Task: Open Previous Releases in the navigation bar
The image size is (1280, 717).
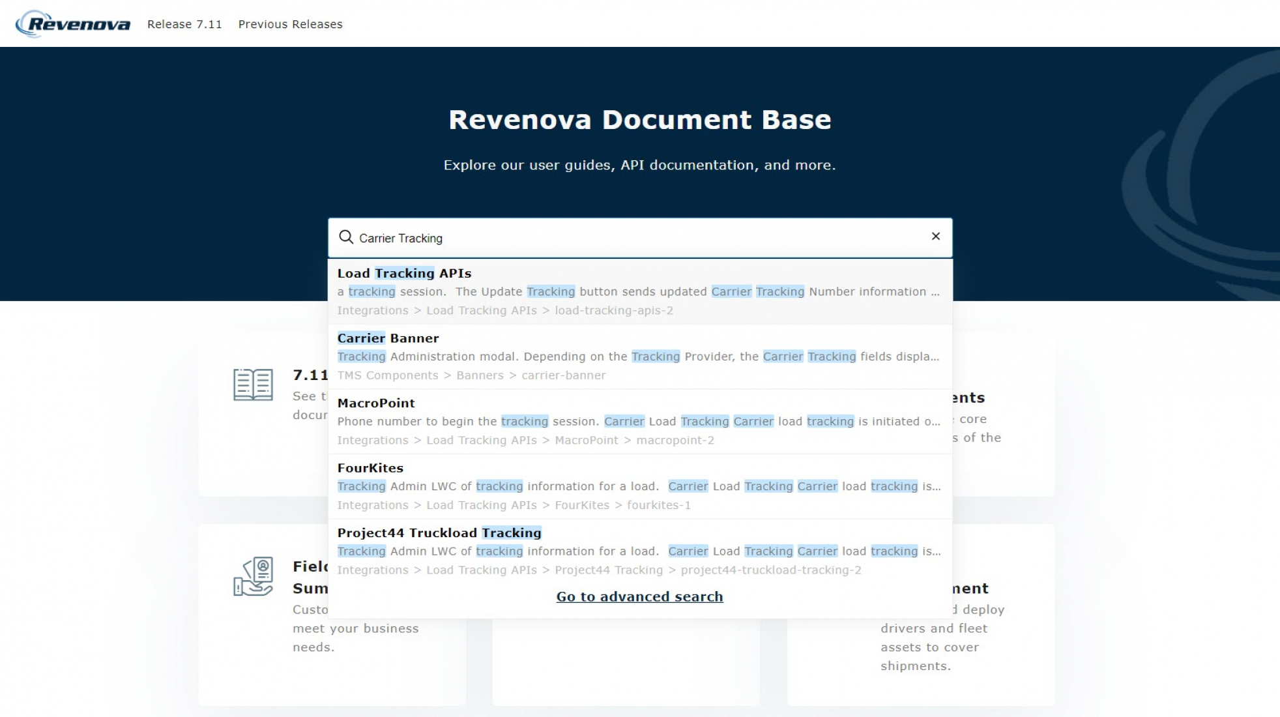Action: (x=290, y=24)
